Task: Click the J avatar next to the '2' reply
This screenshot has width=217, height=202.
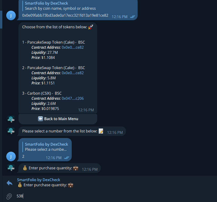Action: tap(11, 156)
